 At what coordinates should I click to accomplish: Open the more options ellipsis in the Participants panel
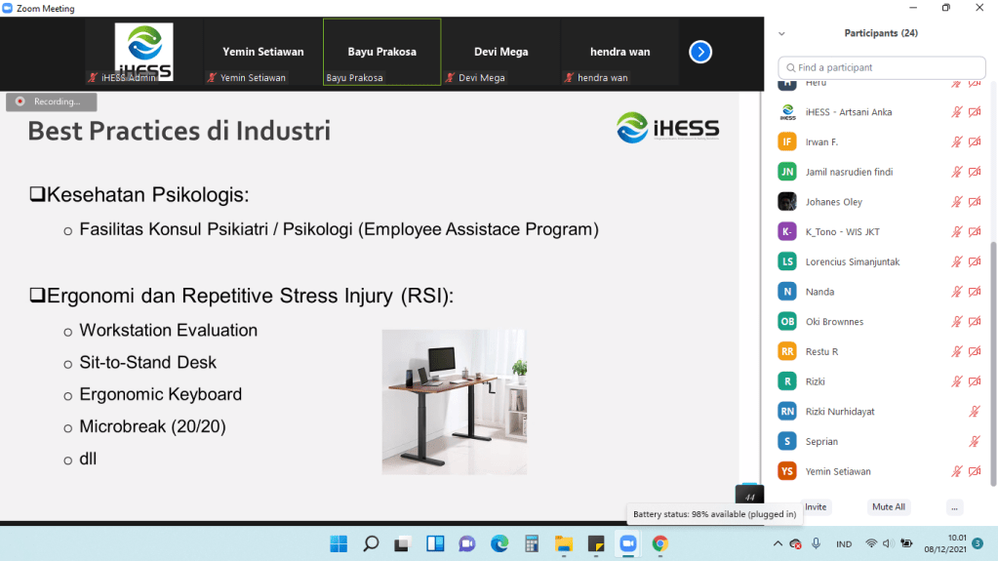(954, 507)
